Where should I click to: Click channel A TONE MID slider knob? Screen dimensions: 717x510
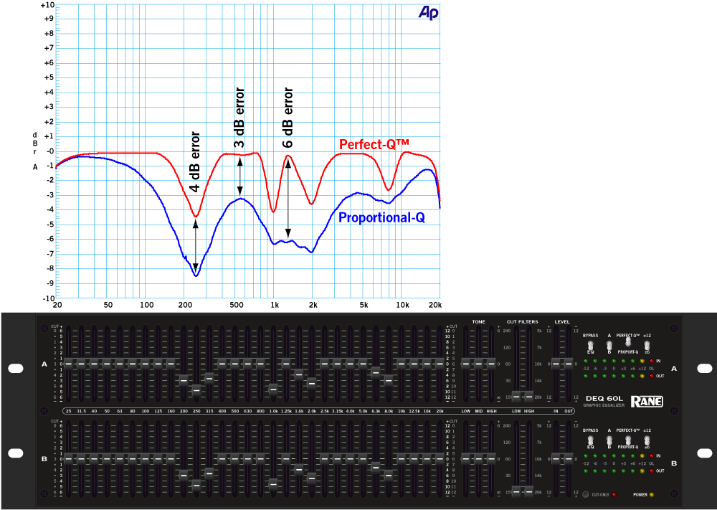(x=478, y=364)
